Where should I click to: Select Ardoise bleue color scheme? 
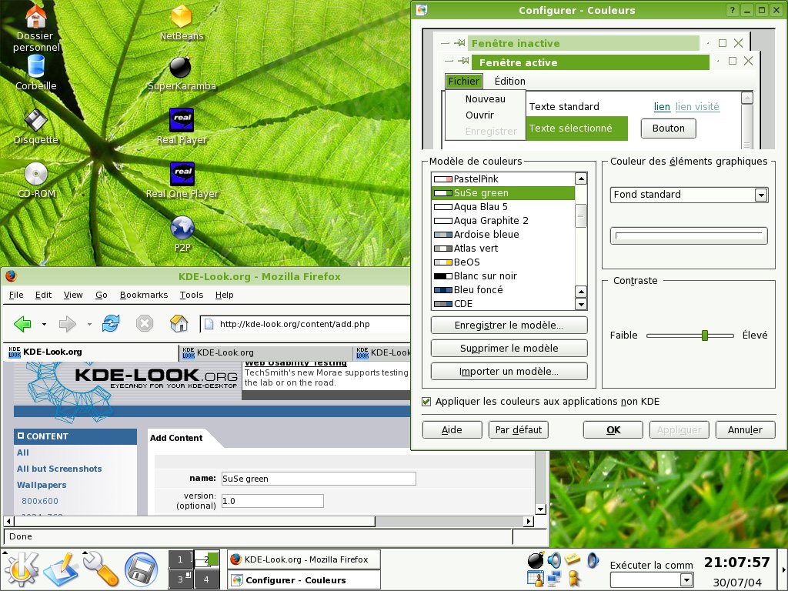(503, 234)
